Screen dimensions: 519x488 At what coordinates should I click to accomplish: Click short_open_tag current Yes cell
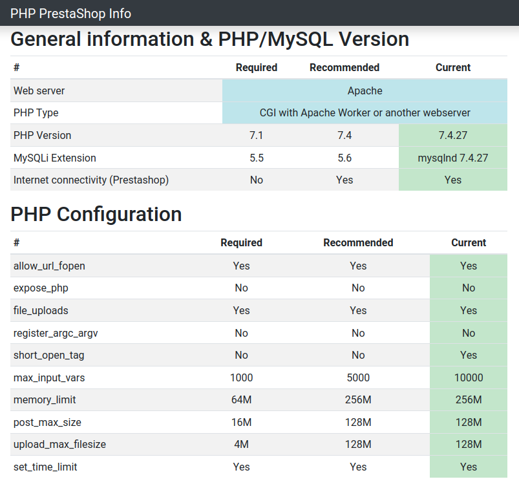(x=469, y=355)
